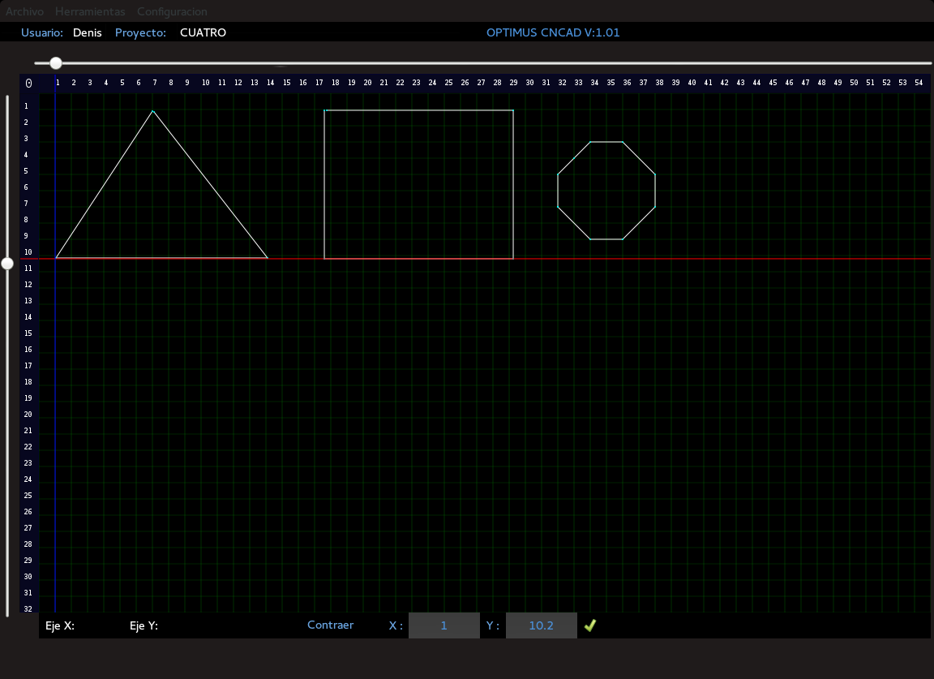Open the Archivo menu
934x679 pixels.
[x=24, y=11]
